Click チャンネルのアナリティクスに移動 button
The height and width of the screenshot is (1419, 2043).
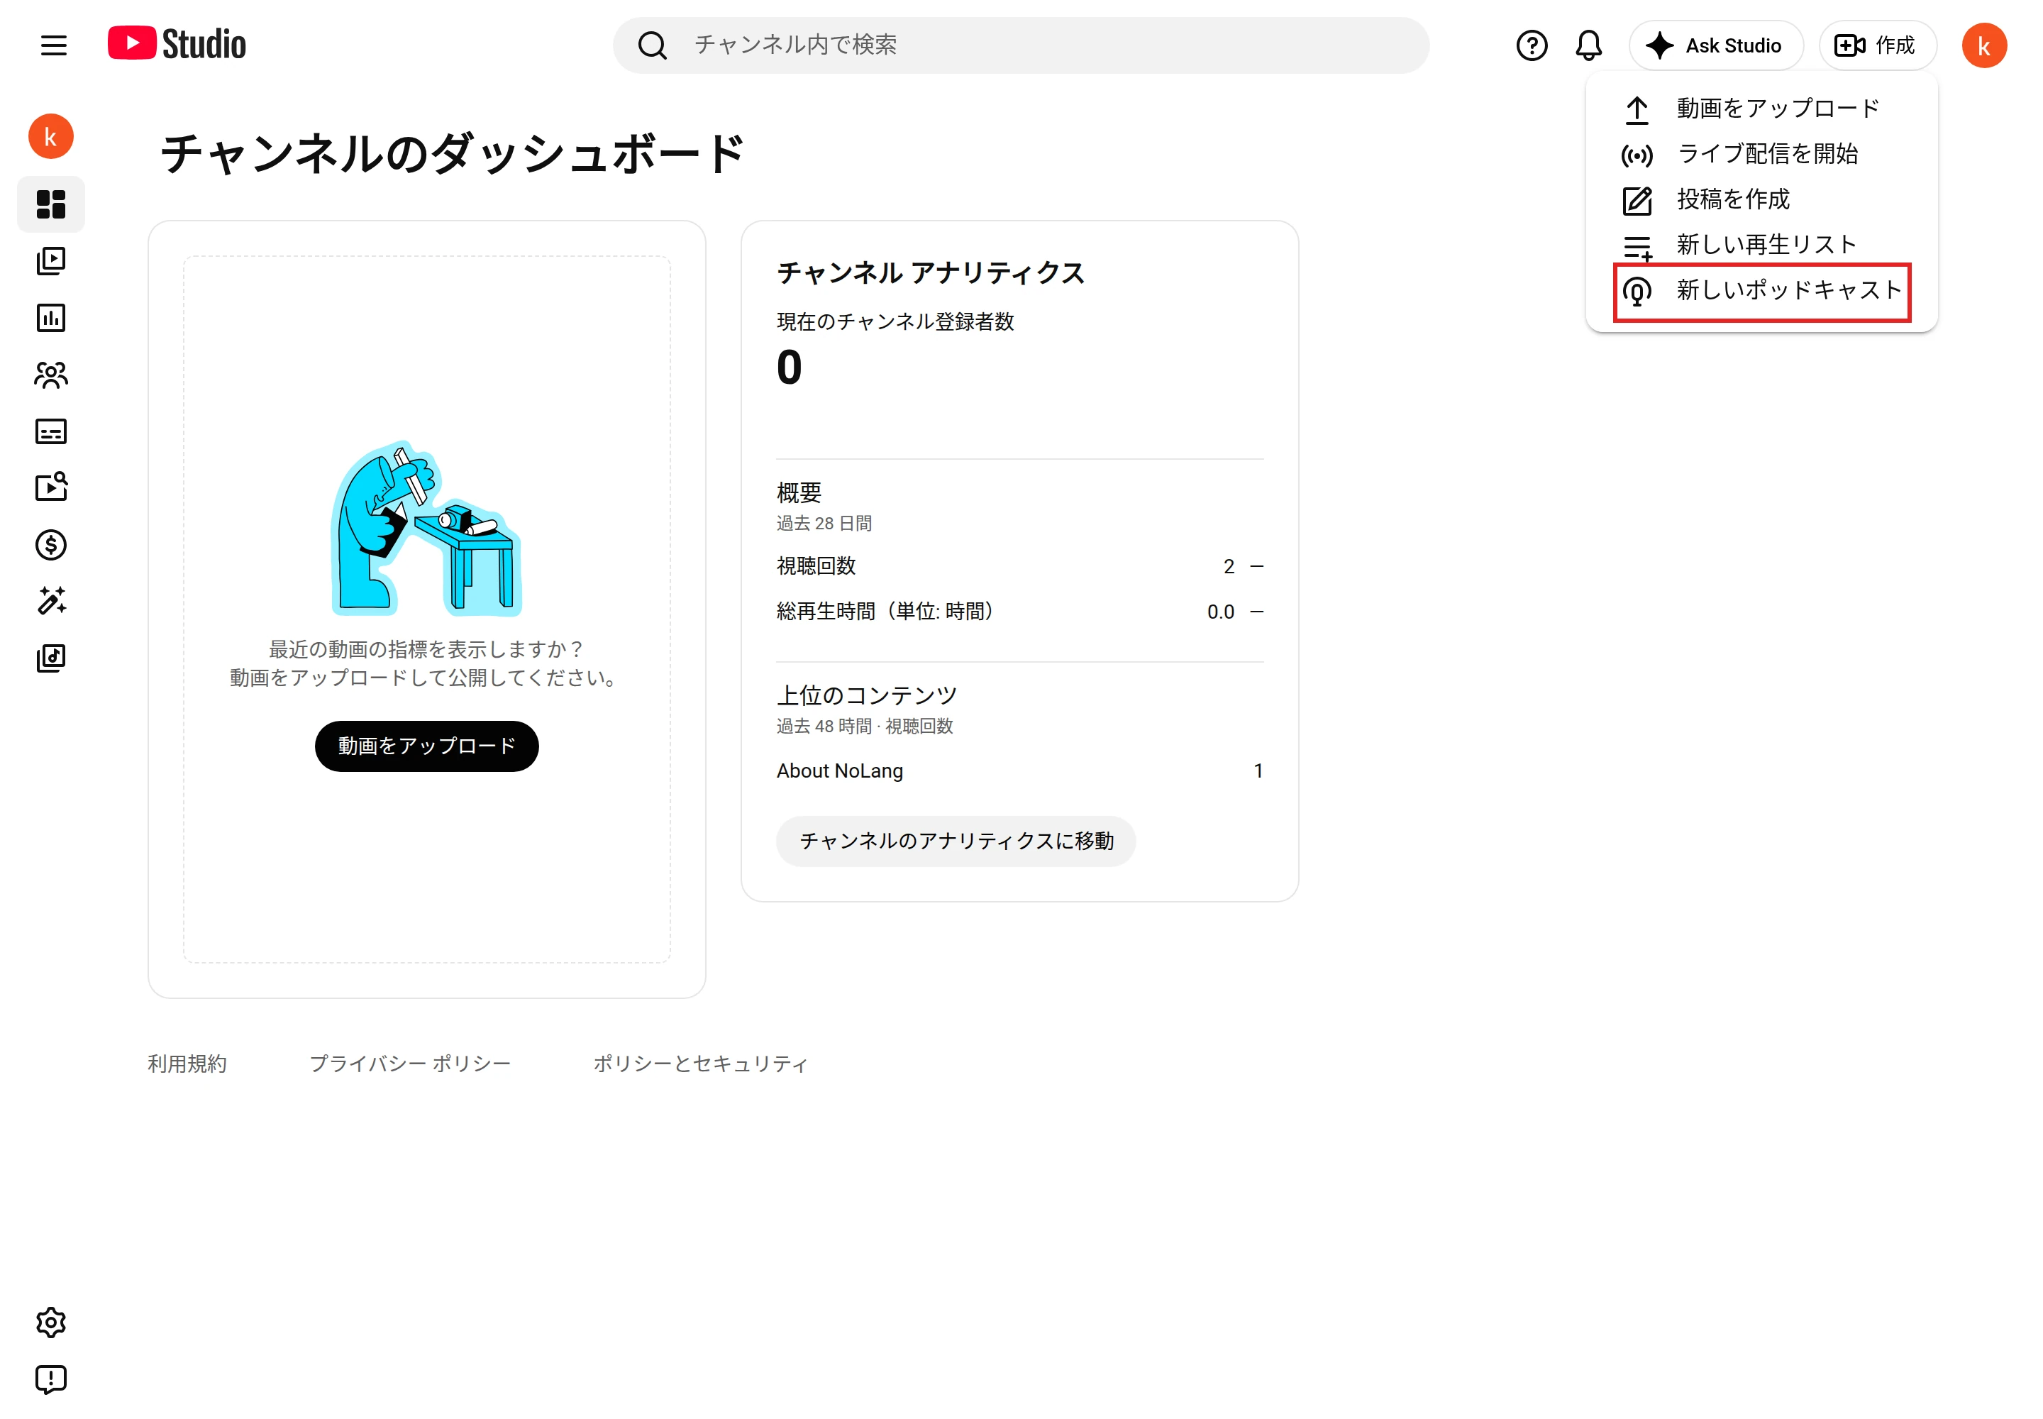[956, 841]
